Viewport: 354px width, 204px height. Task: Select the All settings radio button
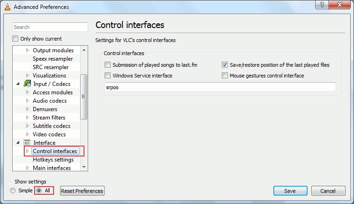click(39, 190)
